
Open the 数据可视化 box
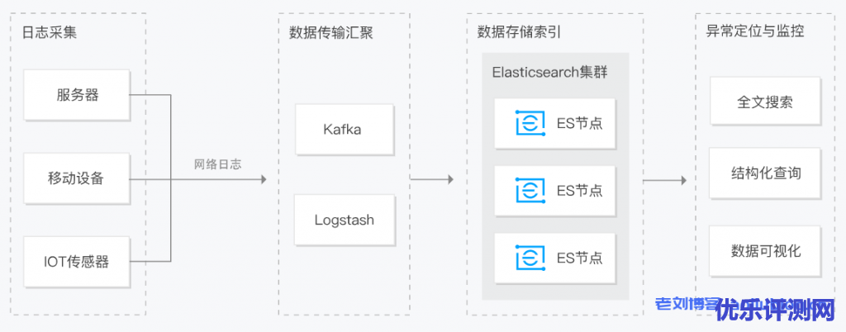[x=765, y=251]
